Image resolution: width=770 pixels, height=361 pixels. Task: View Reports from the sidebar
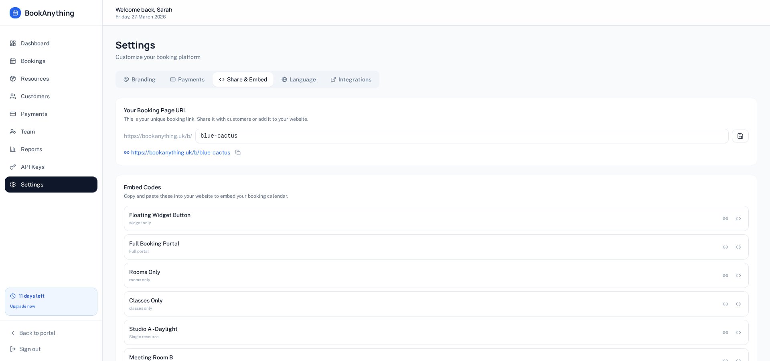(51, 149)
